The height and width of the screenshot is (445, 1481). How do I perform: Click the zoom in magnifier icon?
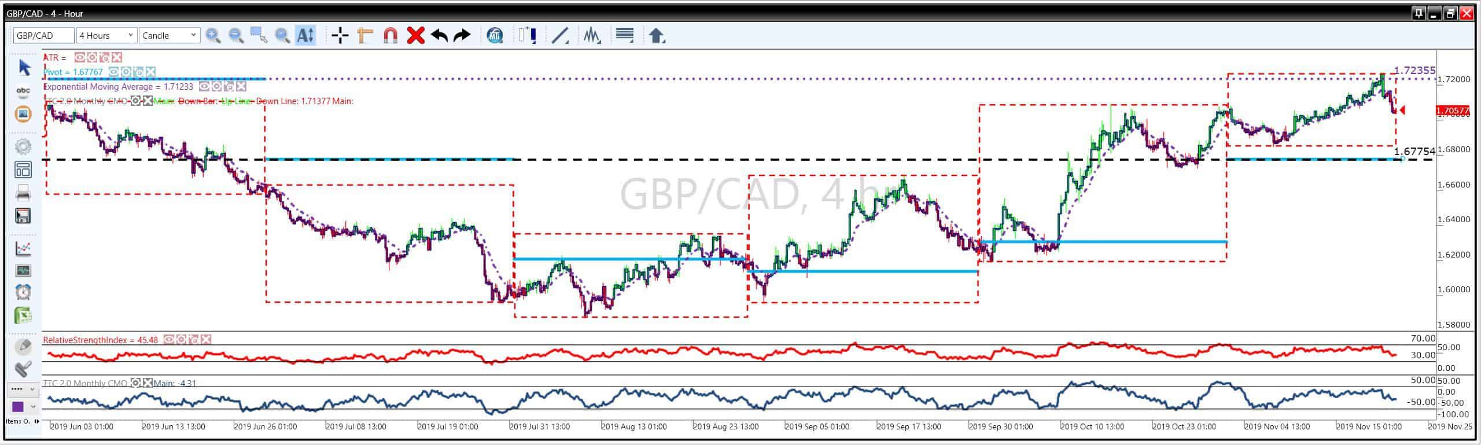tap(213, 36)
